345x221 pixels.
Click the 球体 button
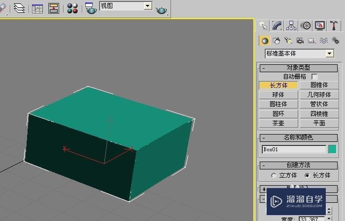click(x=278, y=95)
